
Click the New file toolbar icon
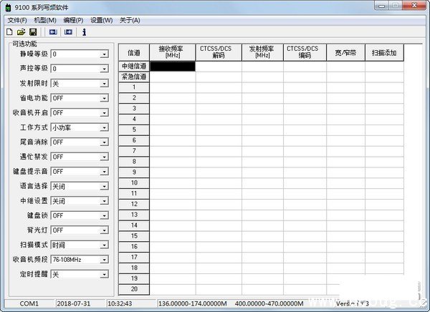[x=9, y=31]
